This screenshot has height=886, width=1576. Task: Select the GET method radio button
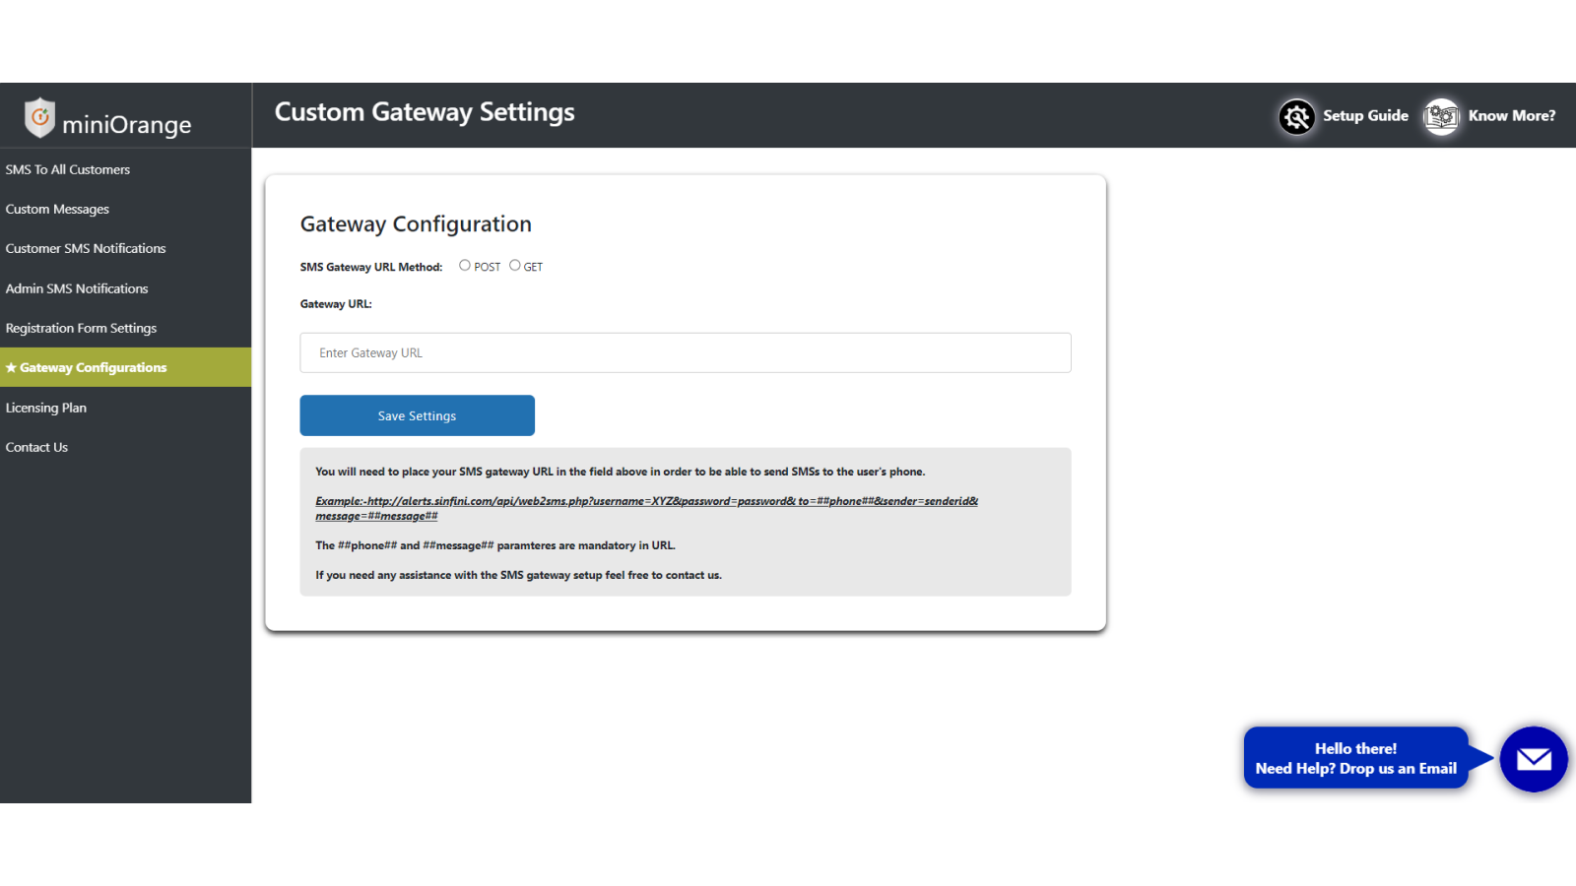[514, 266]
